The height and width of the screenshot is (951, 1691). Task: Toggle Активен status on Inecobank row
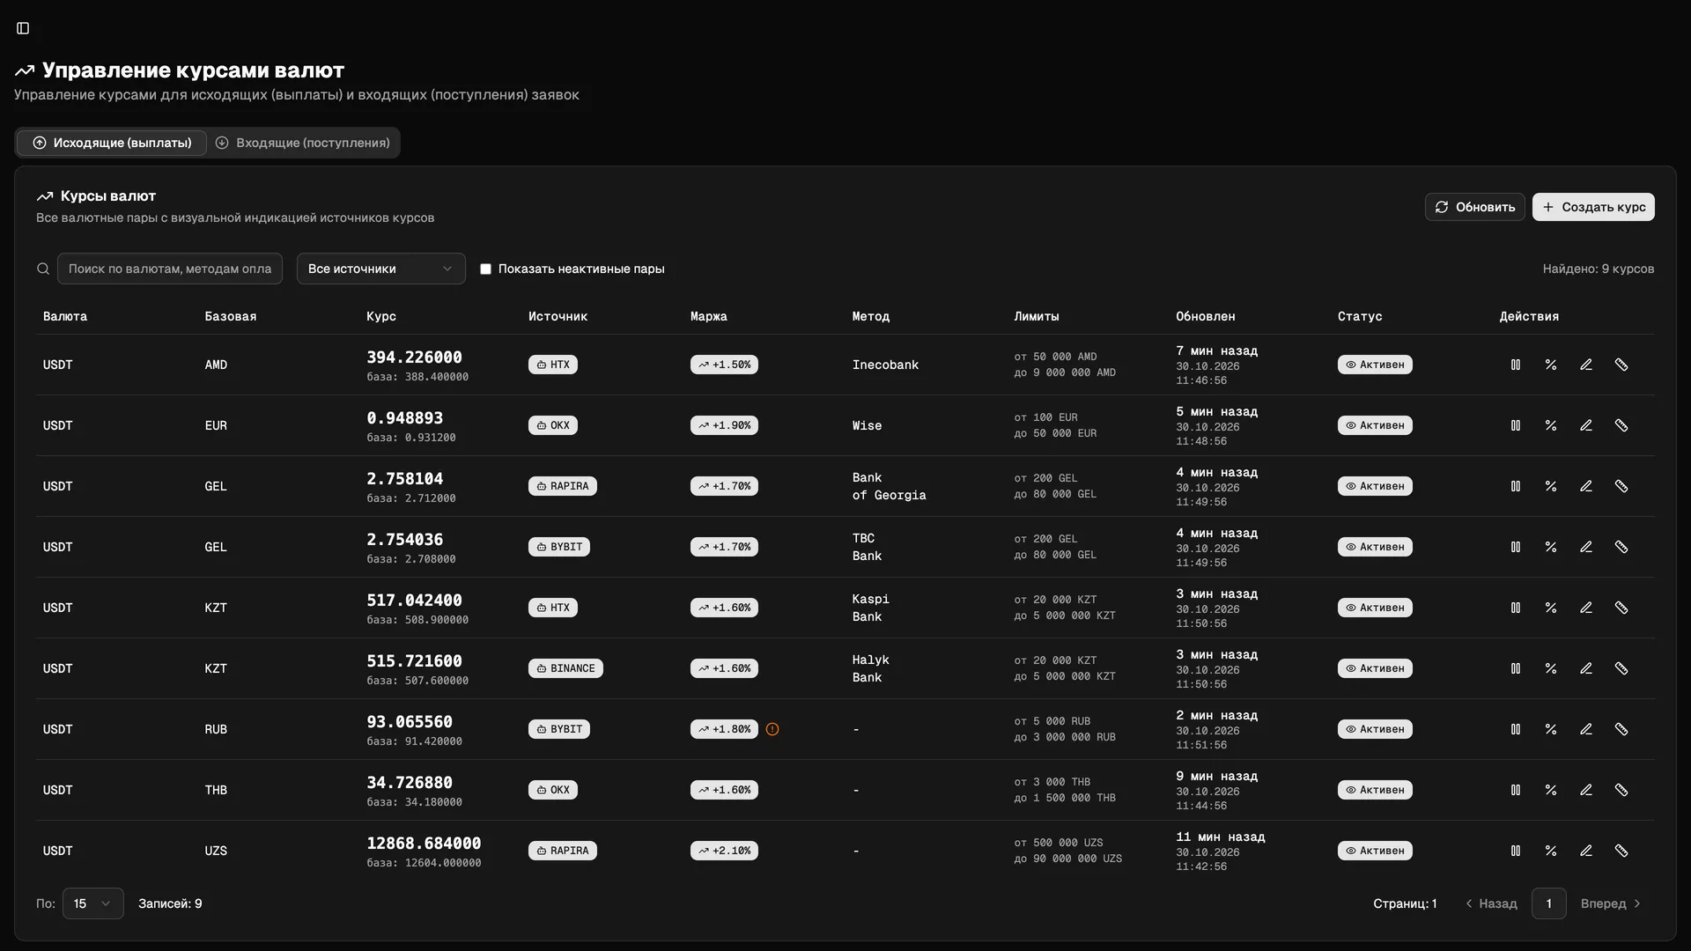1375,365
